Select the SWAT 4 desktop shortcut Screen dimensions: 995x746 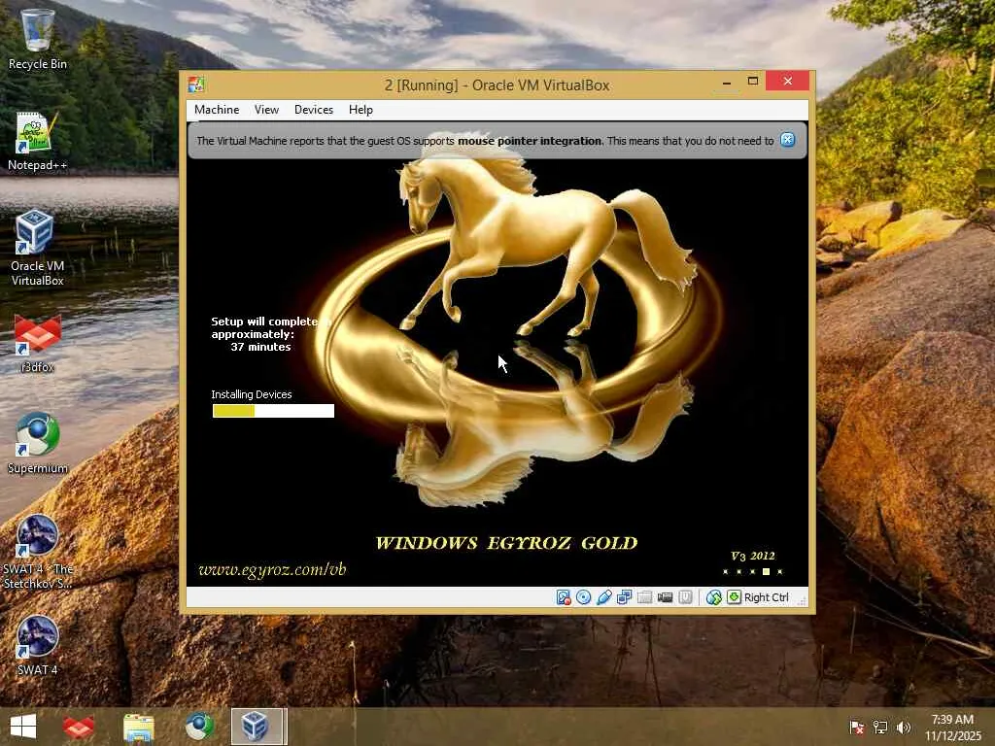pos(38,645)
